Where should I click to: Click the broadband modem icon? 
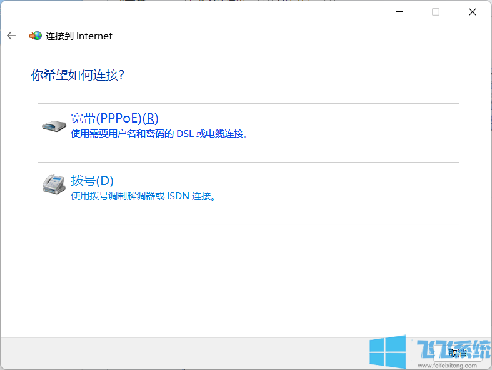click(x=54, y=126)
